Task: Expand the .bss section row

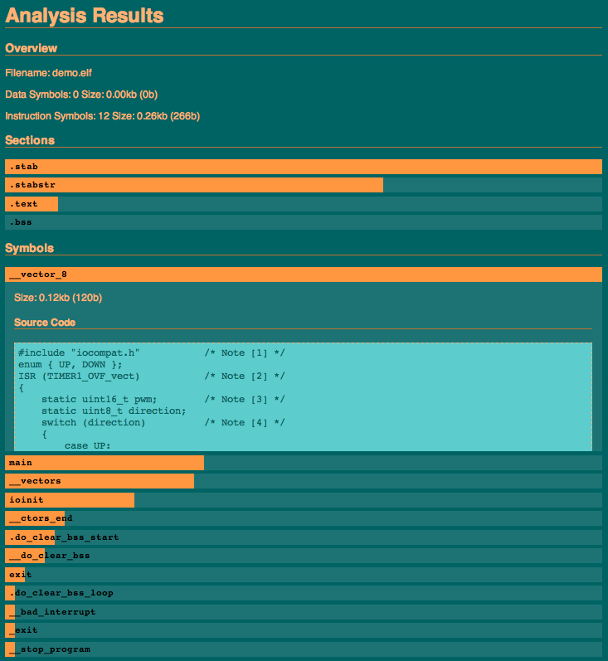Action: (x=304, y=222)
